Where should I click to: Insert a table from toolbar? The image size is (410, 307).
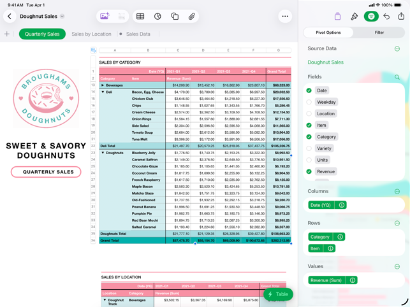pyautogui.click(x=140, y=17)
